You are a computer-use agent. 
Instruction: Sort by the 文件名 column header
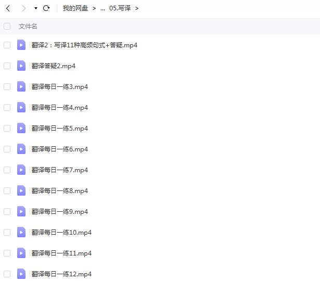[28, 27]
